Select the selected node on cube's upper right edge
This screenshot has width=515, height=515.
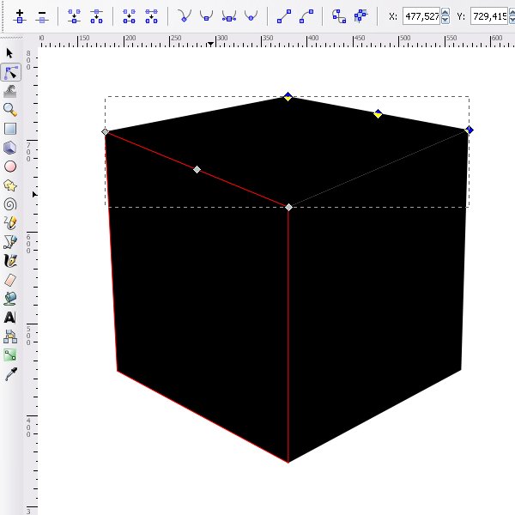coord(378,114)
